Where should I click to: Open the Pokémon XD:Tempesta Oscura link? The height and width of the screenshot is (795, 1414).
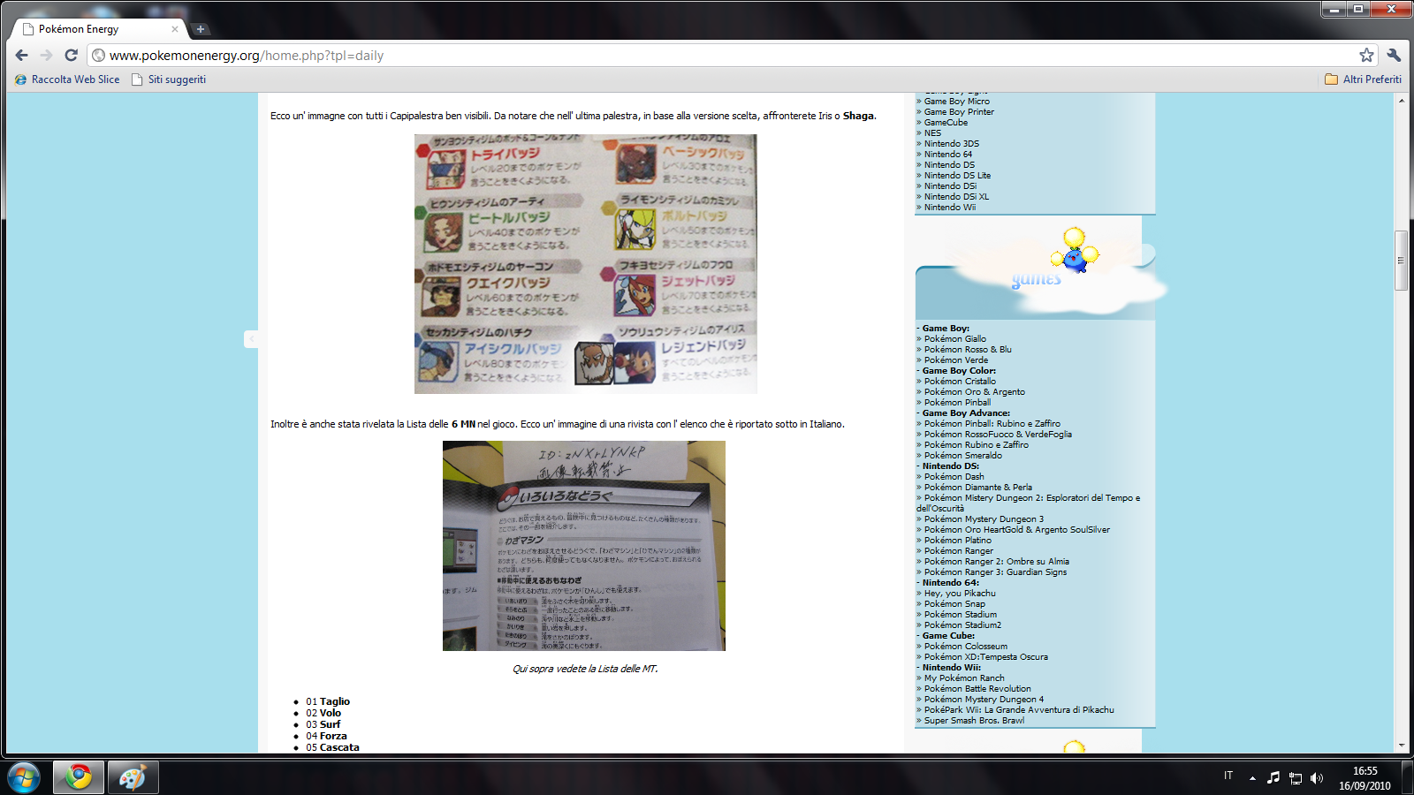click(x=985, y=657)
